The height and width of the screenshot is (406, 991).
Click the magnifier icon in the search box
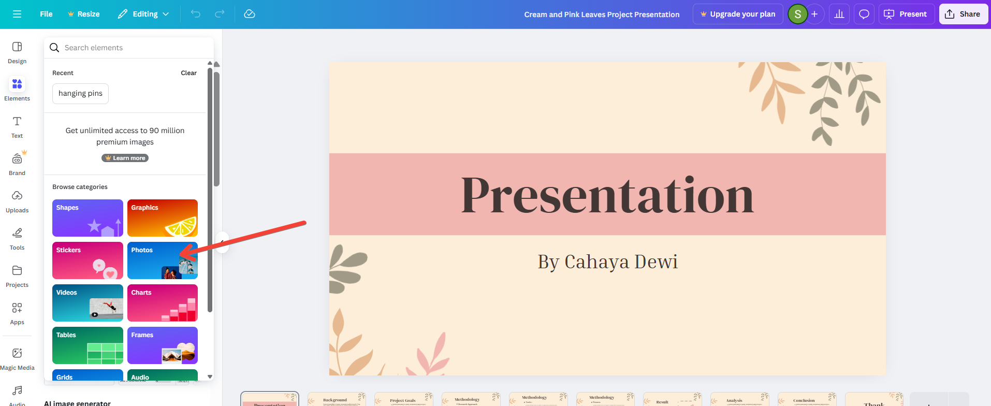(54, 48)
